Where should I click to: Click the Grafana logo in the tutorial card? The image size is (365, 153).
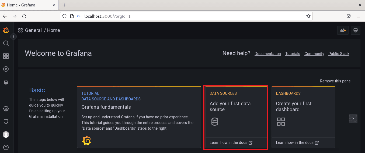tap(86, 141)
